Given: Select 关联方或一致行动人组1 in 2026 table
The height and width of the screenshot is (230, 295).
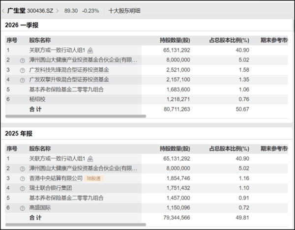Looking at the screenshot, I should pos(57,50).
